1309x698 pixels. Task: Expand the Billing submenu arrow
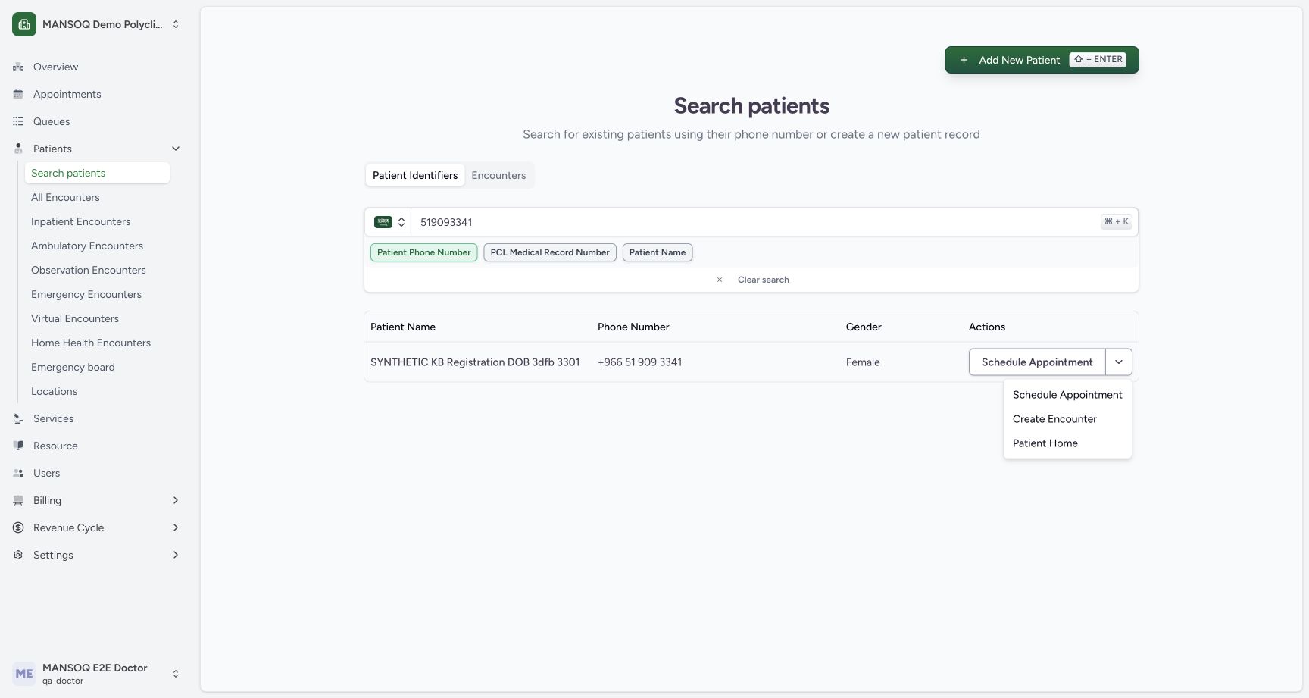coord(176,500)
